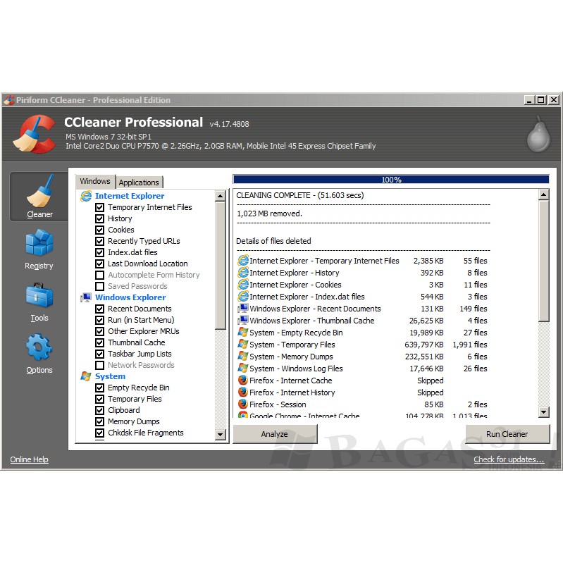
Task: Toggle Memory Dumps checkbox in System group
Action: (x=100, y=421)
